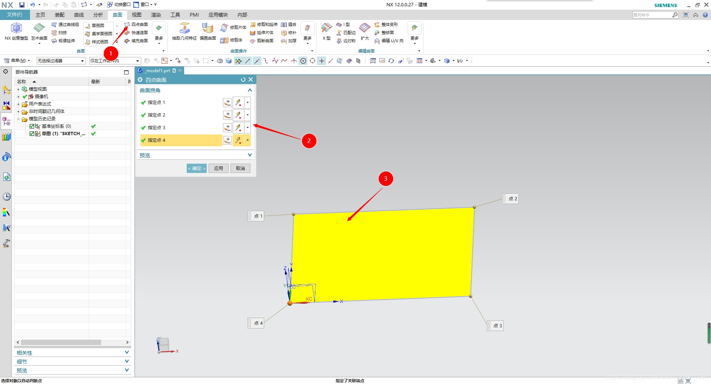Collapse the 模型历史记录 tree node

(x=18, y=119)
